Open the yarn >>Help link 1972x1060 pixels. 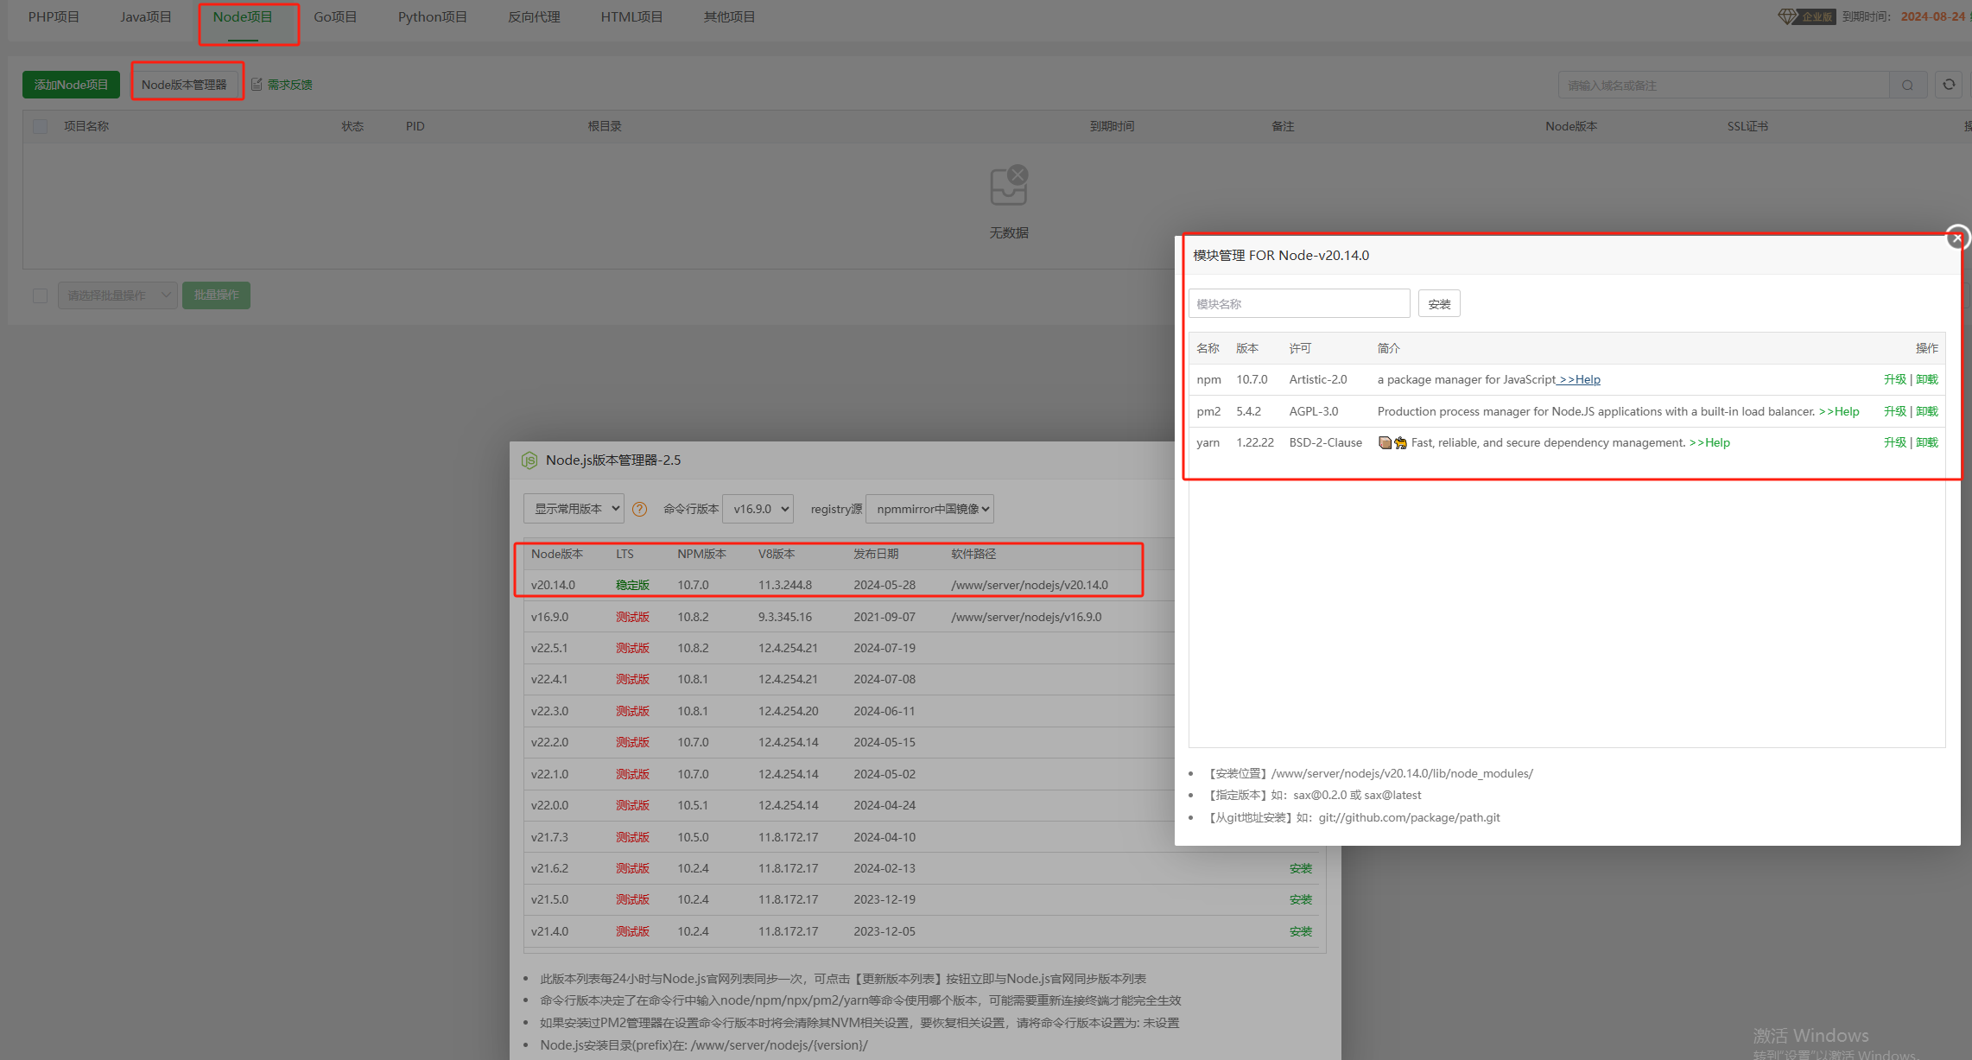coord(1709,442)
